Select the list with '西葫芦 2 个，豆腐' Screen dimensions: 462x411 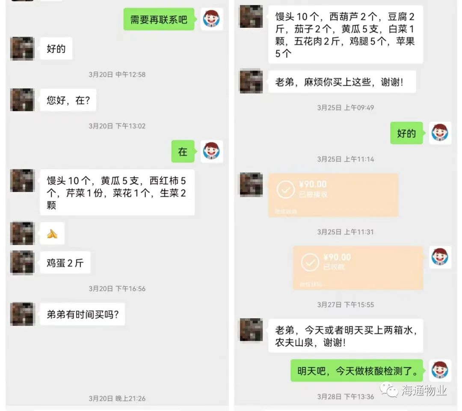(346, 35)
